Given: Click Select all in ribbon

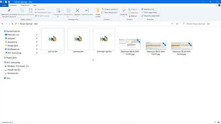Looking at the screenshot, I should click(147, 9).
